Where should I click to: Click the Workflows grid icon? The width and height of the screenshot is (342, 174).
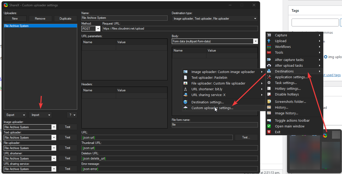coord(269,47)
